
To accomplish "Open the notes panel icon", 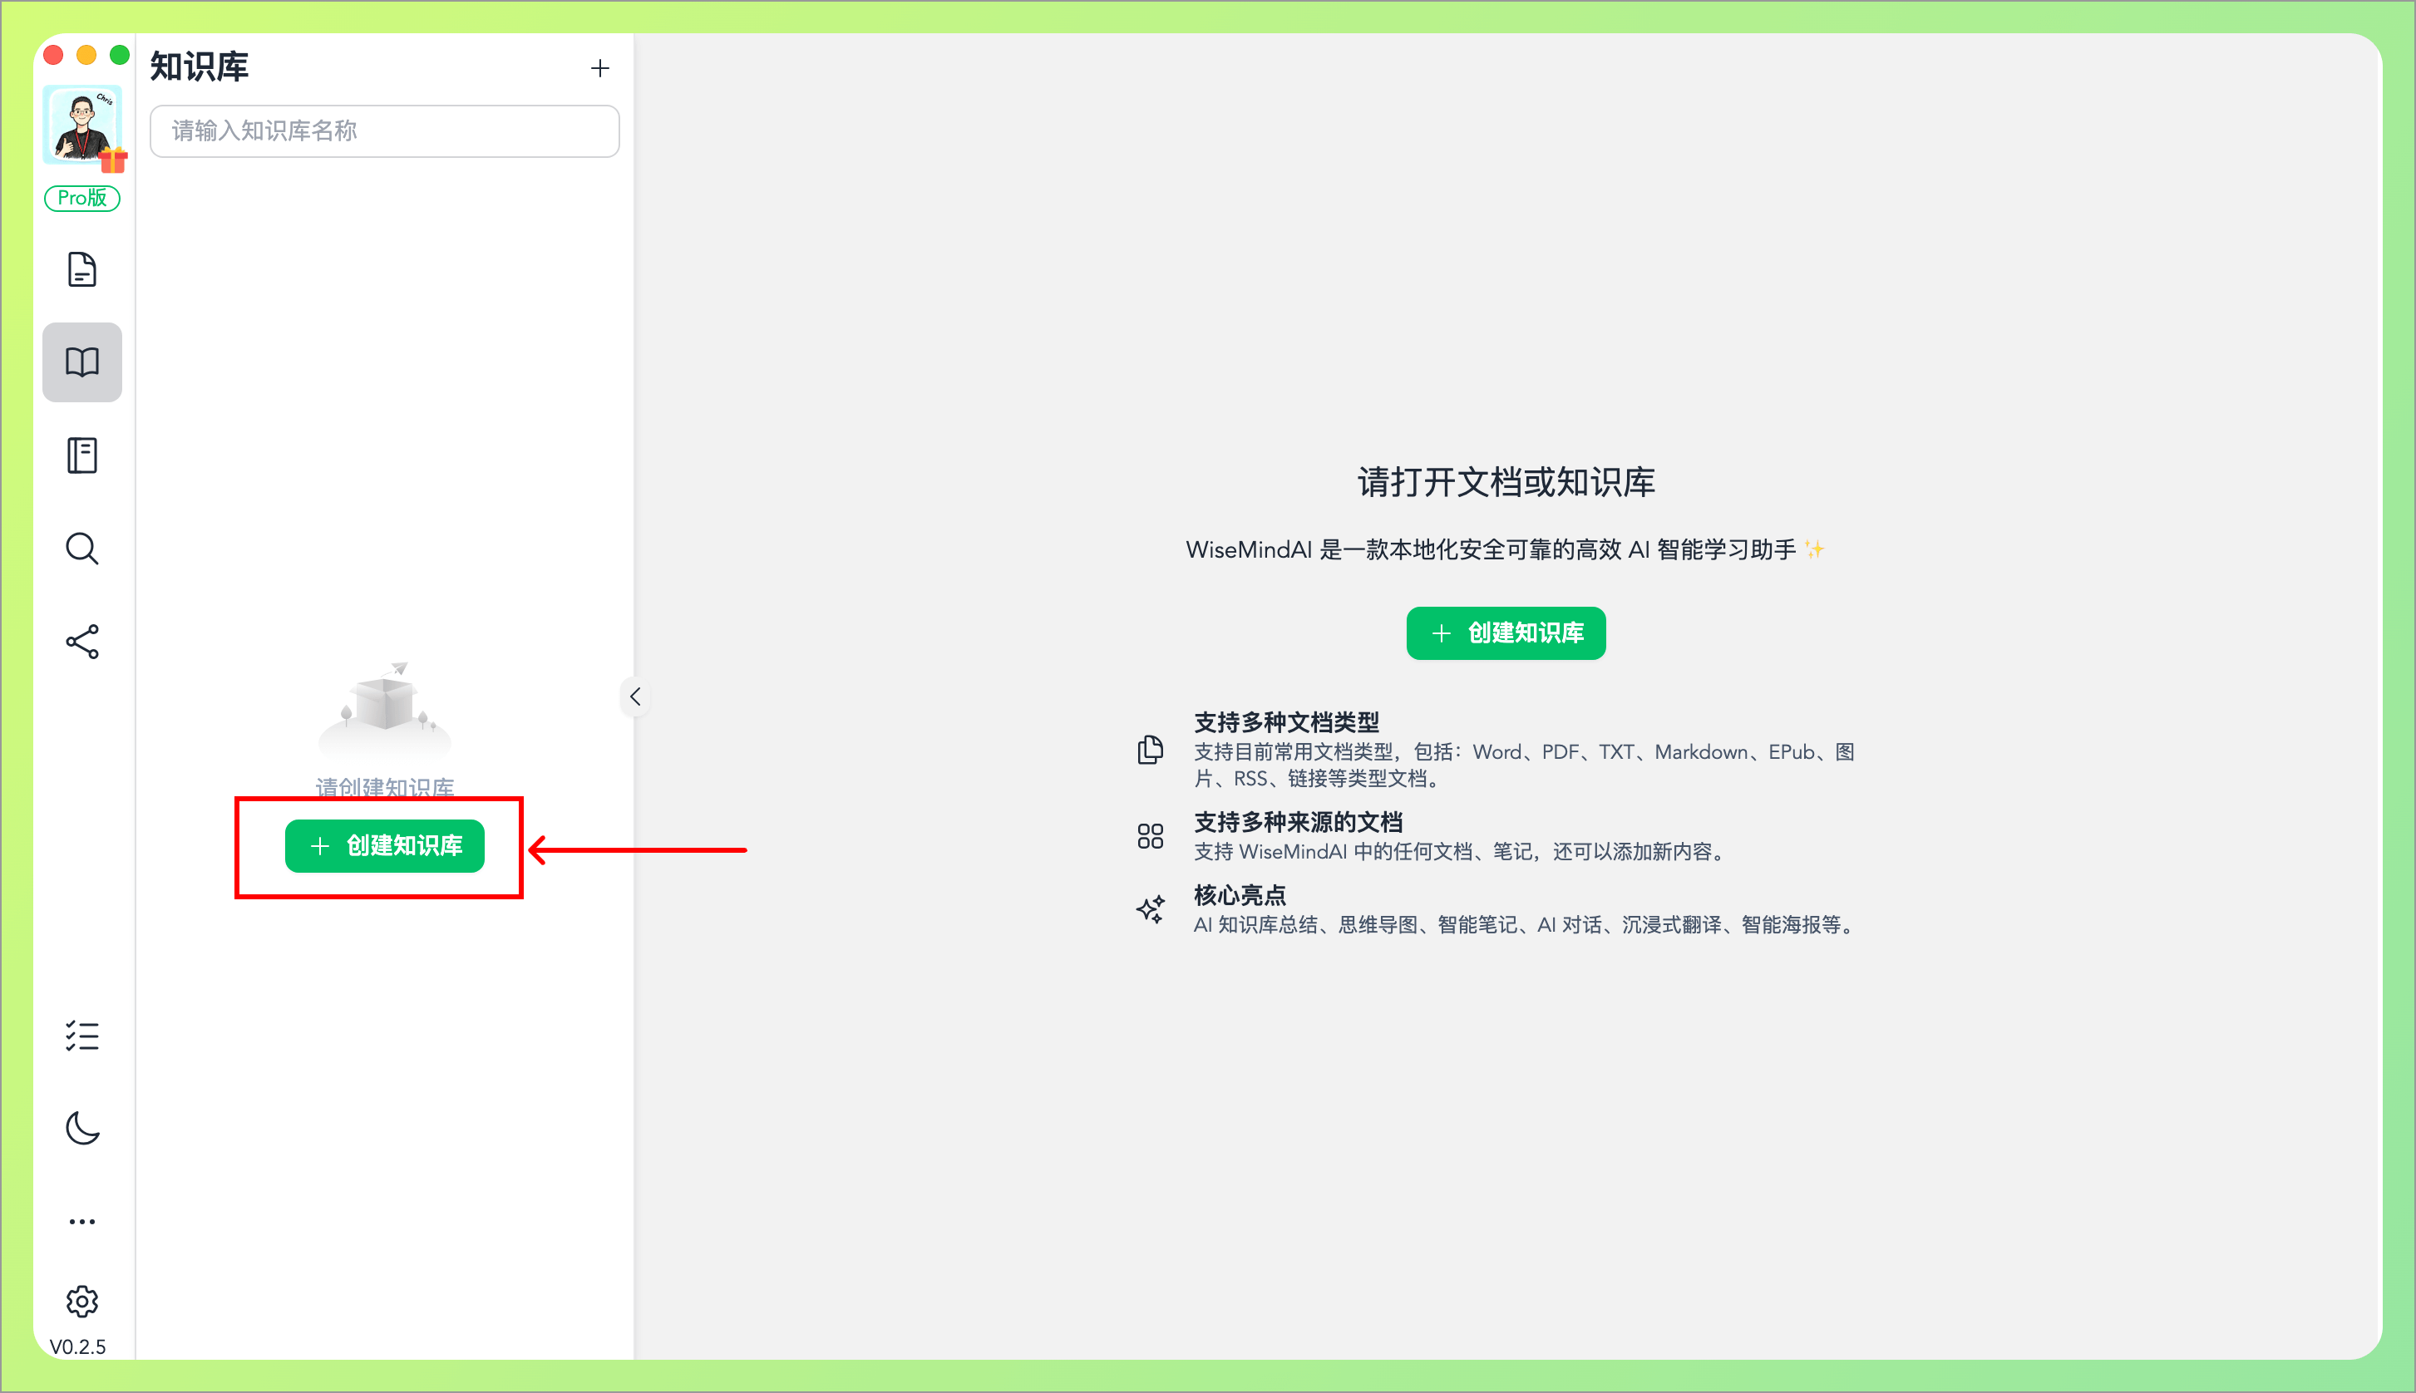I will (x=82, y=455).
